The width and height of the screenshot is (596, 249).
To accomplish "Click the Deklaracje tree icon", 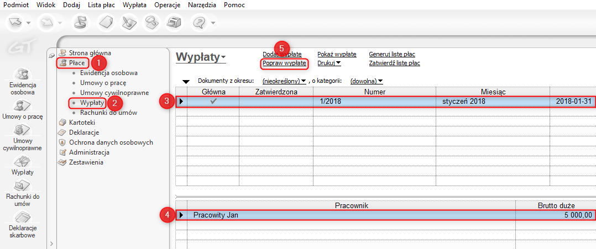I will (x=62, y=133).
